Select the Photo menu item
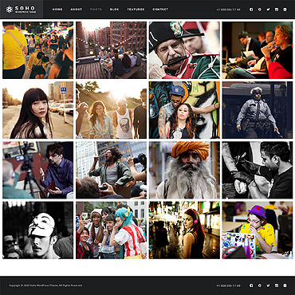295x295 pixels. [96, 10]
